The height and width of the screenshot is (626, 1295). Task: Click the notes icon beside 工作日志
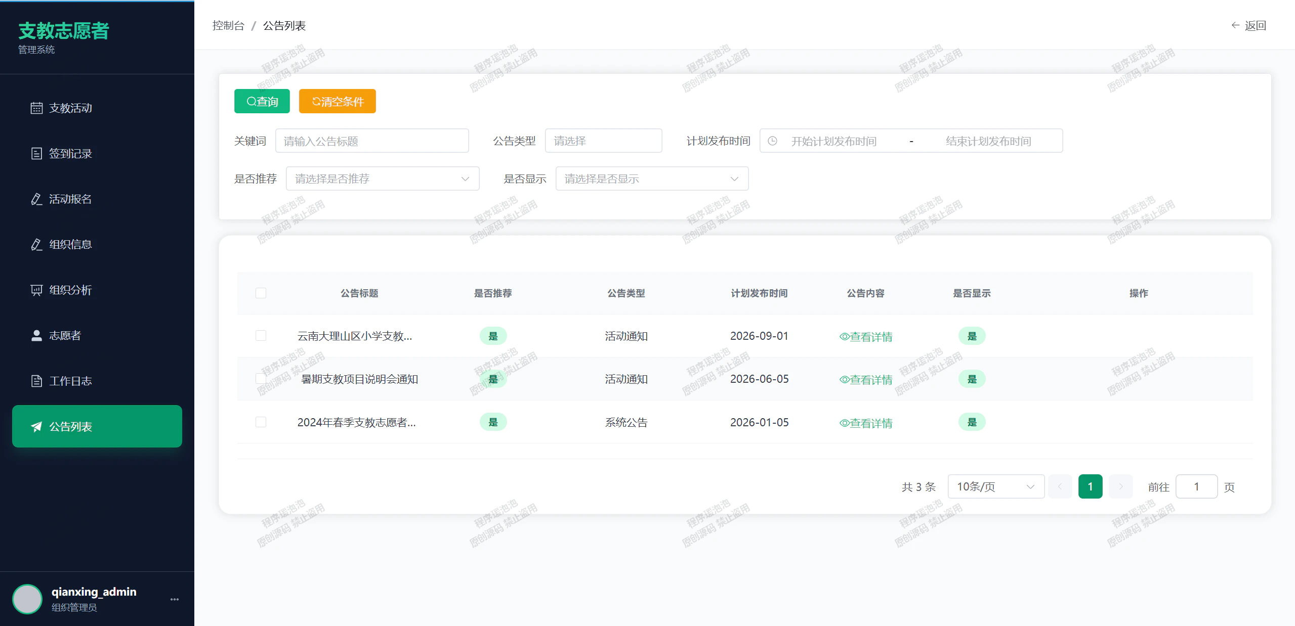(x=36, y=381)
